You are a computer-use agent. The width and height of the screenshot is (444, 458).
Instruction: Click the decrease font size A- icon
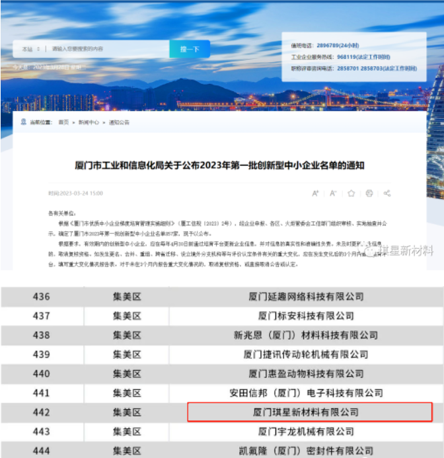point(333,193)
